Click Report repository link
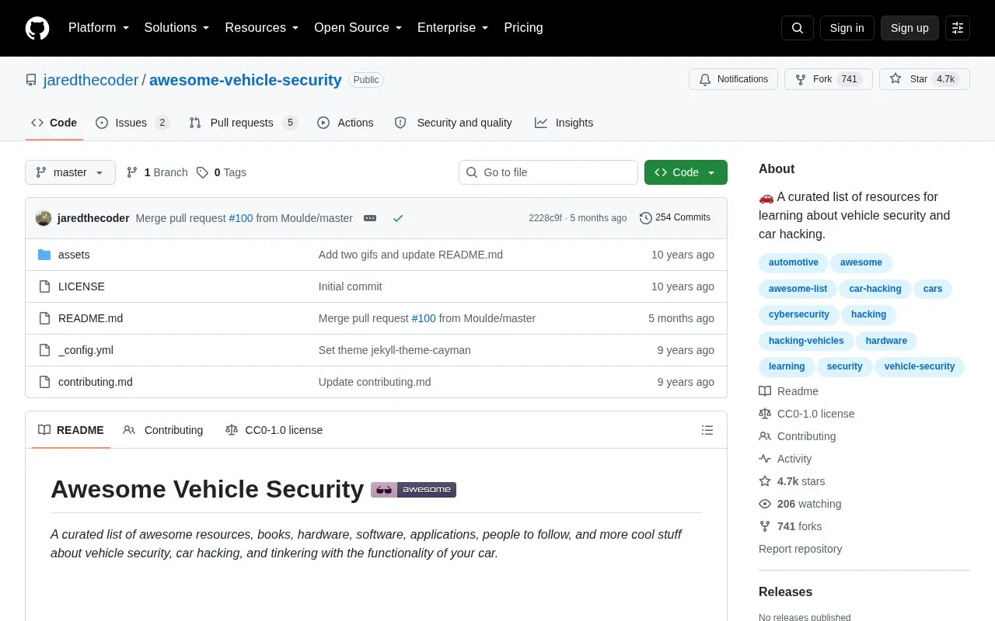The image size is (995, 621). tap(801, 549)
